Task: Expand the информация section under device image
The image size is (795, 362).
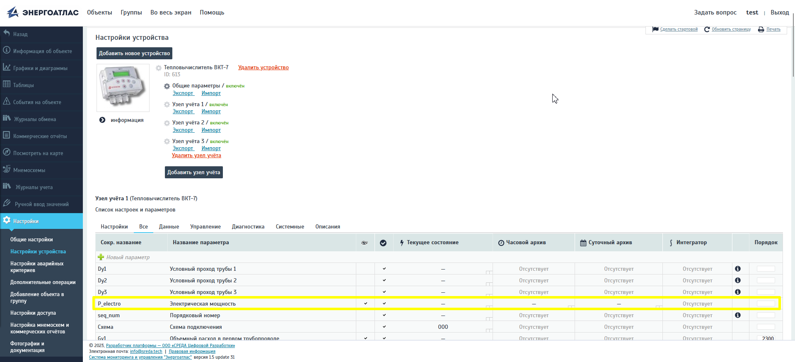Action: click(x=102, y=120)
